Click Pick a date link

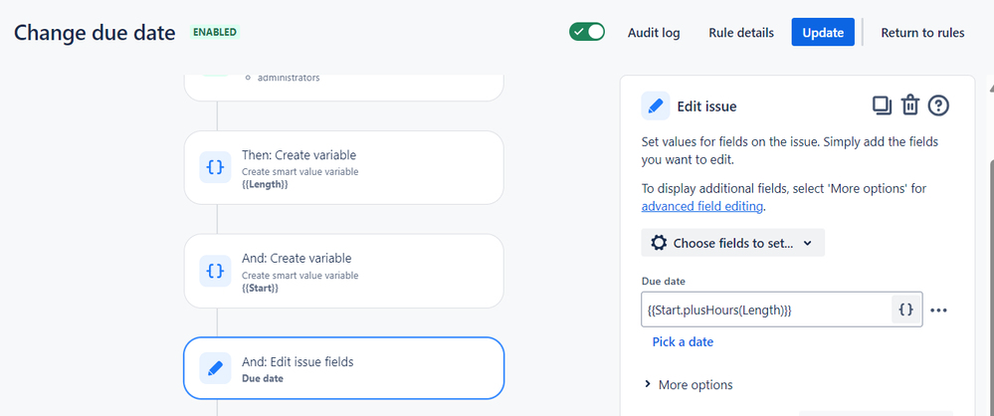pos(683,341)
